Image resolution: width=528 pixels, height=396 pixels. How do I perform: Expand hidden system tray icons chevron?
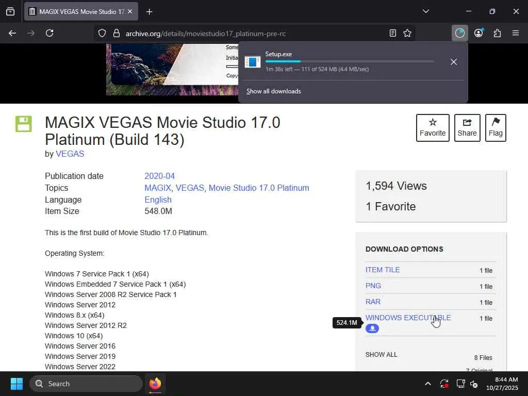click(427, 384)
